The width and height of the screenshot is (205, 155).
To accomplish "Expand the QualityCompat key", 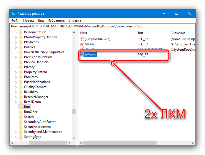I will click(x=16, y=87).
